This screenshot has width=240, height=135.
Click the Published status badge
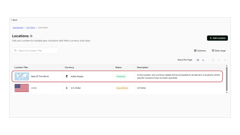pos(121,76)
